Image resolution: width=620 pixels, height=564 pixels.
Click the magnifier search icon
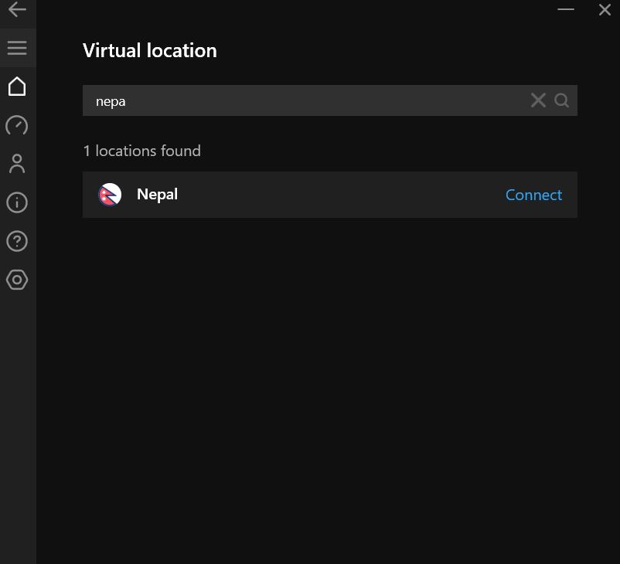pyautogui.click(x=561, y=100)
